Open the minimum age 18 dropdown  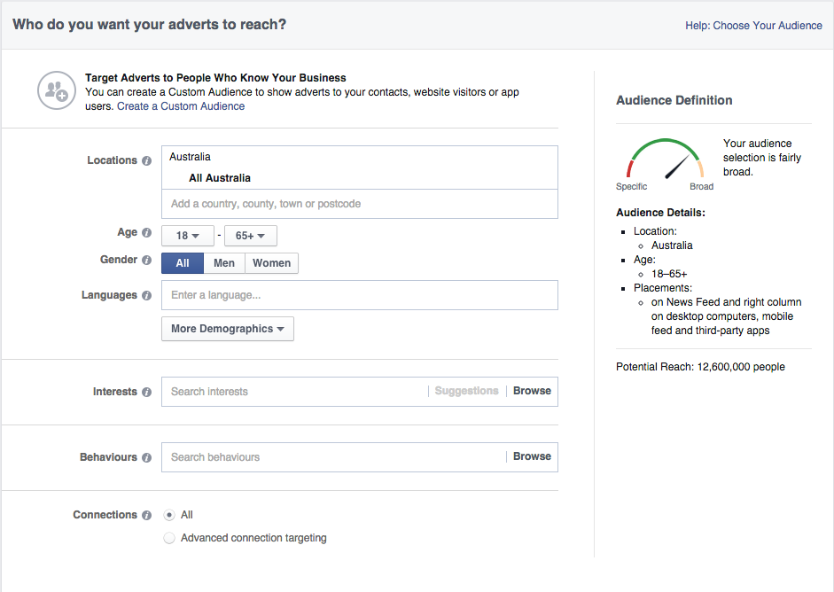(187, 236)
